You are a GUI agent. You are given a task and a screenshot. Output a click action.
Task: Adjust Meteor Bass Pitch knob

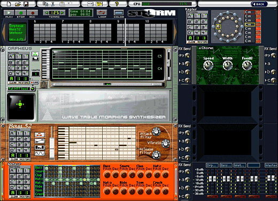[x=107, y=175]
